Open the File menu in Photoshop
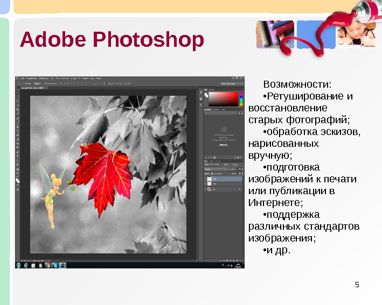The width and height of the screenshot is (382, 305). tap(23, 79)
